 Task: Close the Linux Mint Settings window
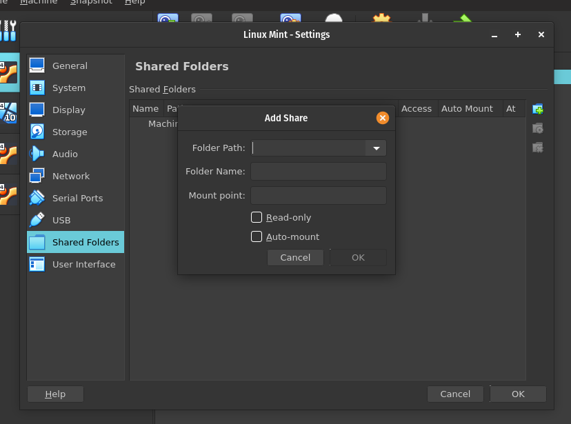[541, 34]
